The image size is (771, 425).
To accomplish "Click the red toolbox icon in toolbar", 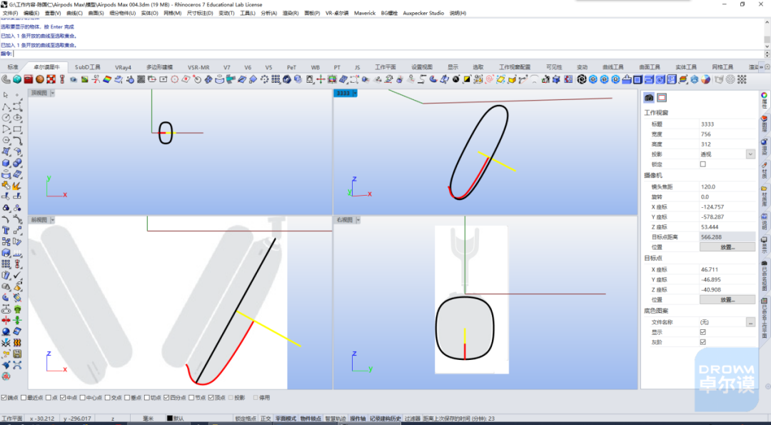I will click(x=29, y=79).
